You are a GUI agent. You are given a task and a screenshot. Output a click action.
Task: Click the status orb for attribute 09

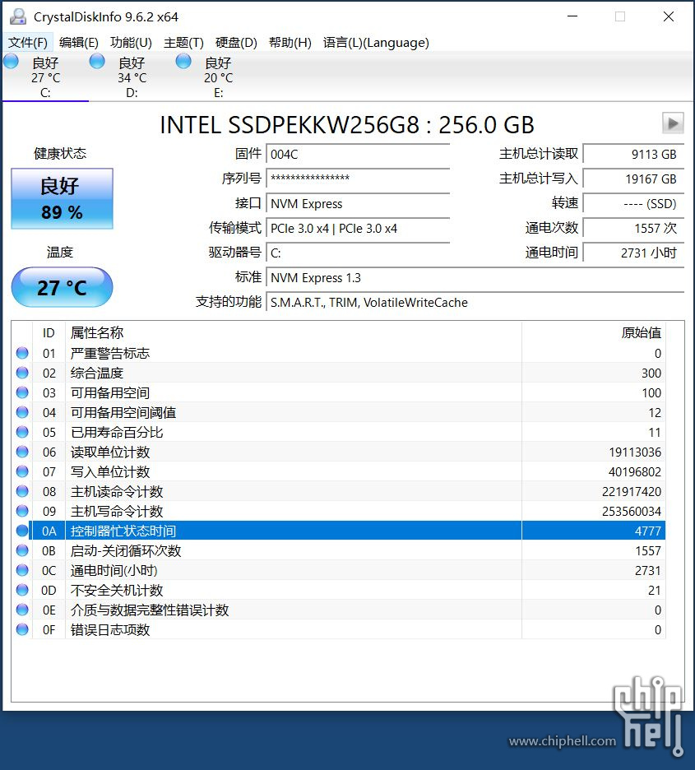tap(22, 511)
